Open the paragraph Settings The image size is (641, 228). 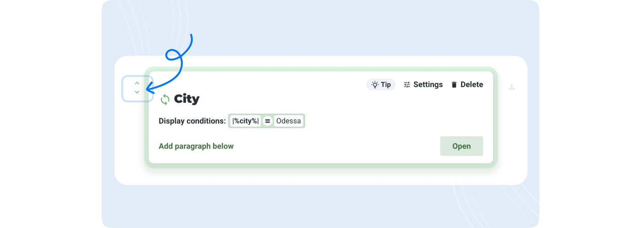click(x=423, y=84)
